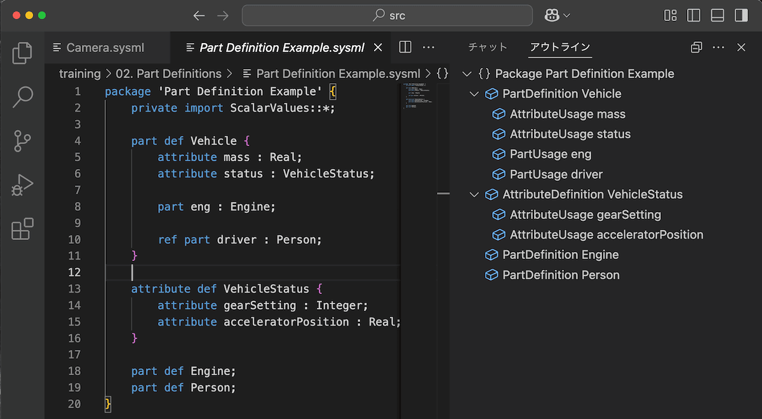Switch to the チャット tab
Viewport: 762px width, 419px height.
pyautogui.click(x=488, y=47)
